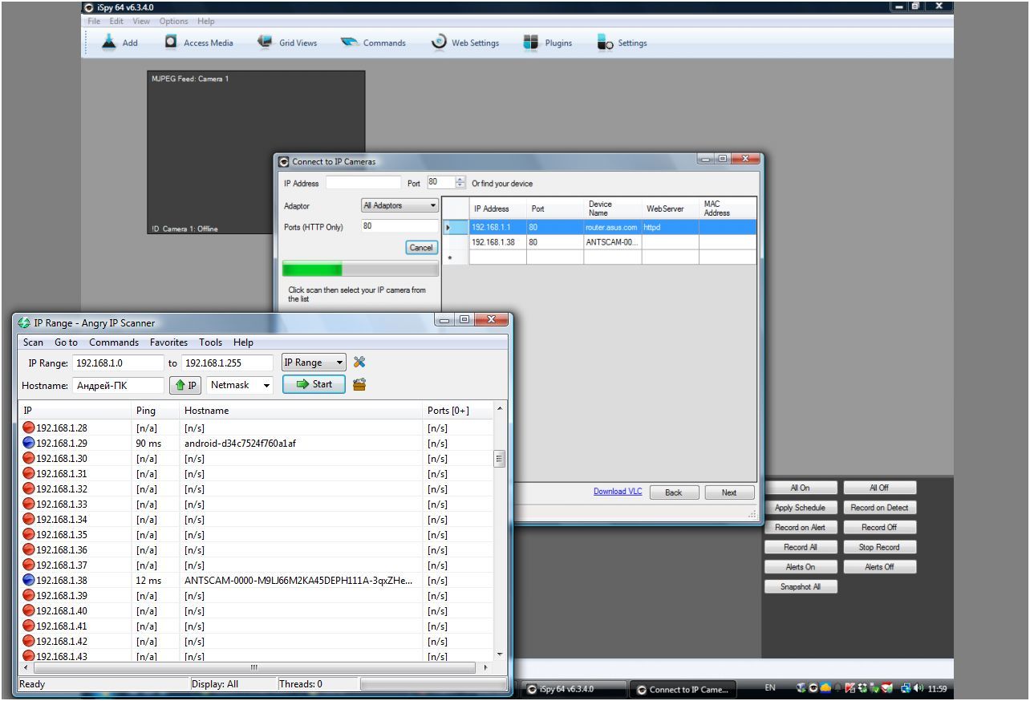Screen dimensions: 1030x701
Task: Click the Port number spinner arrows
Action: [460, 183]
